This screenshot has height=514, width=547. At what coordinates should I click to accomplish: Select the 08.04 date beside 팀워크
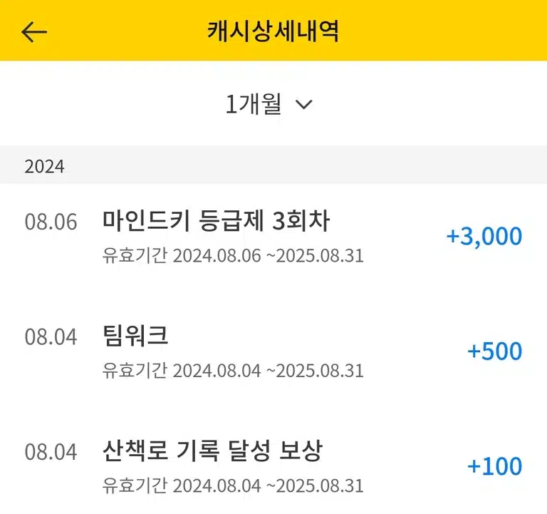[x=51, y=337]
